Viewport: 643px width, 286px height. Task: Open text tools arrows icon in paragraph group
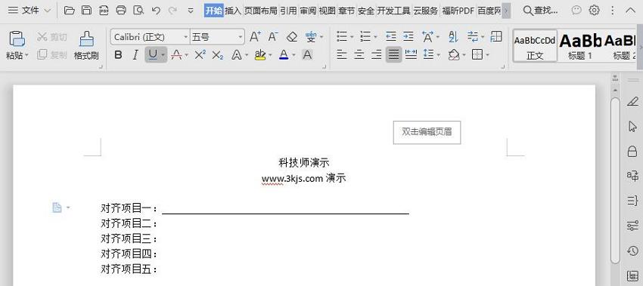point(473,37)
